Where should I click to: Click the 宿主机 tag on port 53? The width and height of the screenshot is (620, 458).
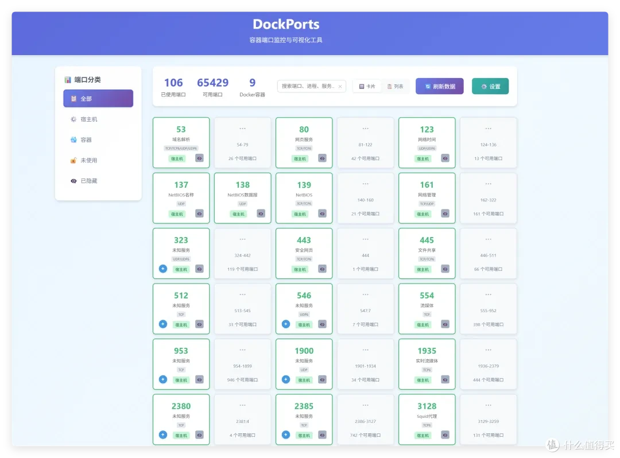click(x=177, y=159)
